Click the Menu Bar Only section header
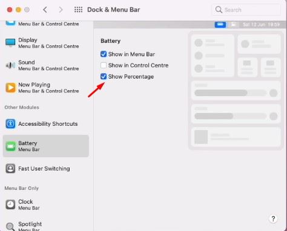The width and height of the screenshot is (287, 231). click(x=22, y=188)
